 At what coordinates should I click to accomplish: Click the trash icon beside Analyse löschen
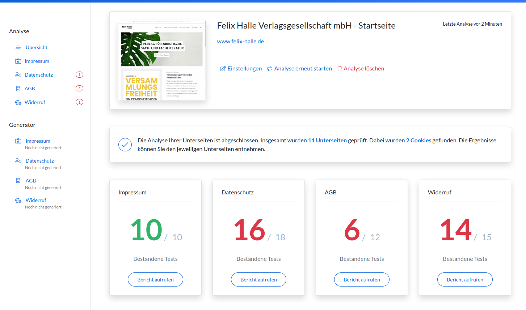coord(340,69)
